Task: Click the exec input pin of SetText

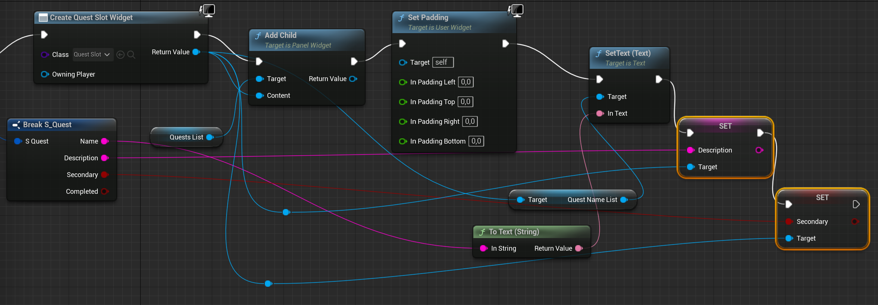Action: point(600,79)
